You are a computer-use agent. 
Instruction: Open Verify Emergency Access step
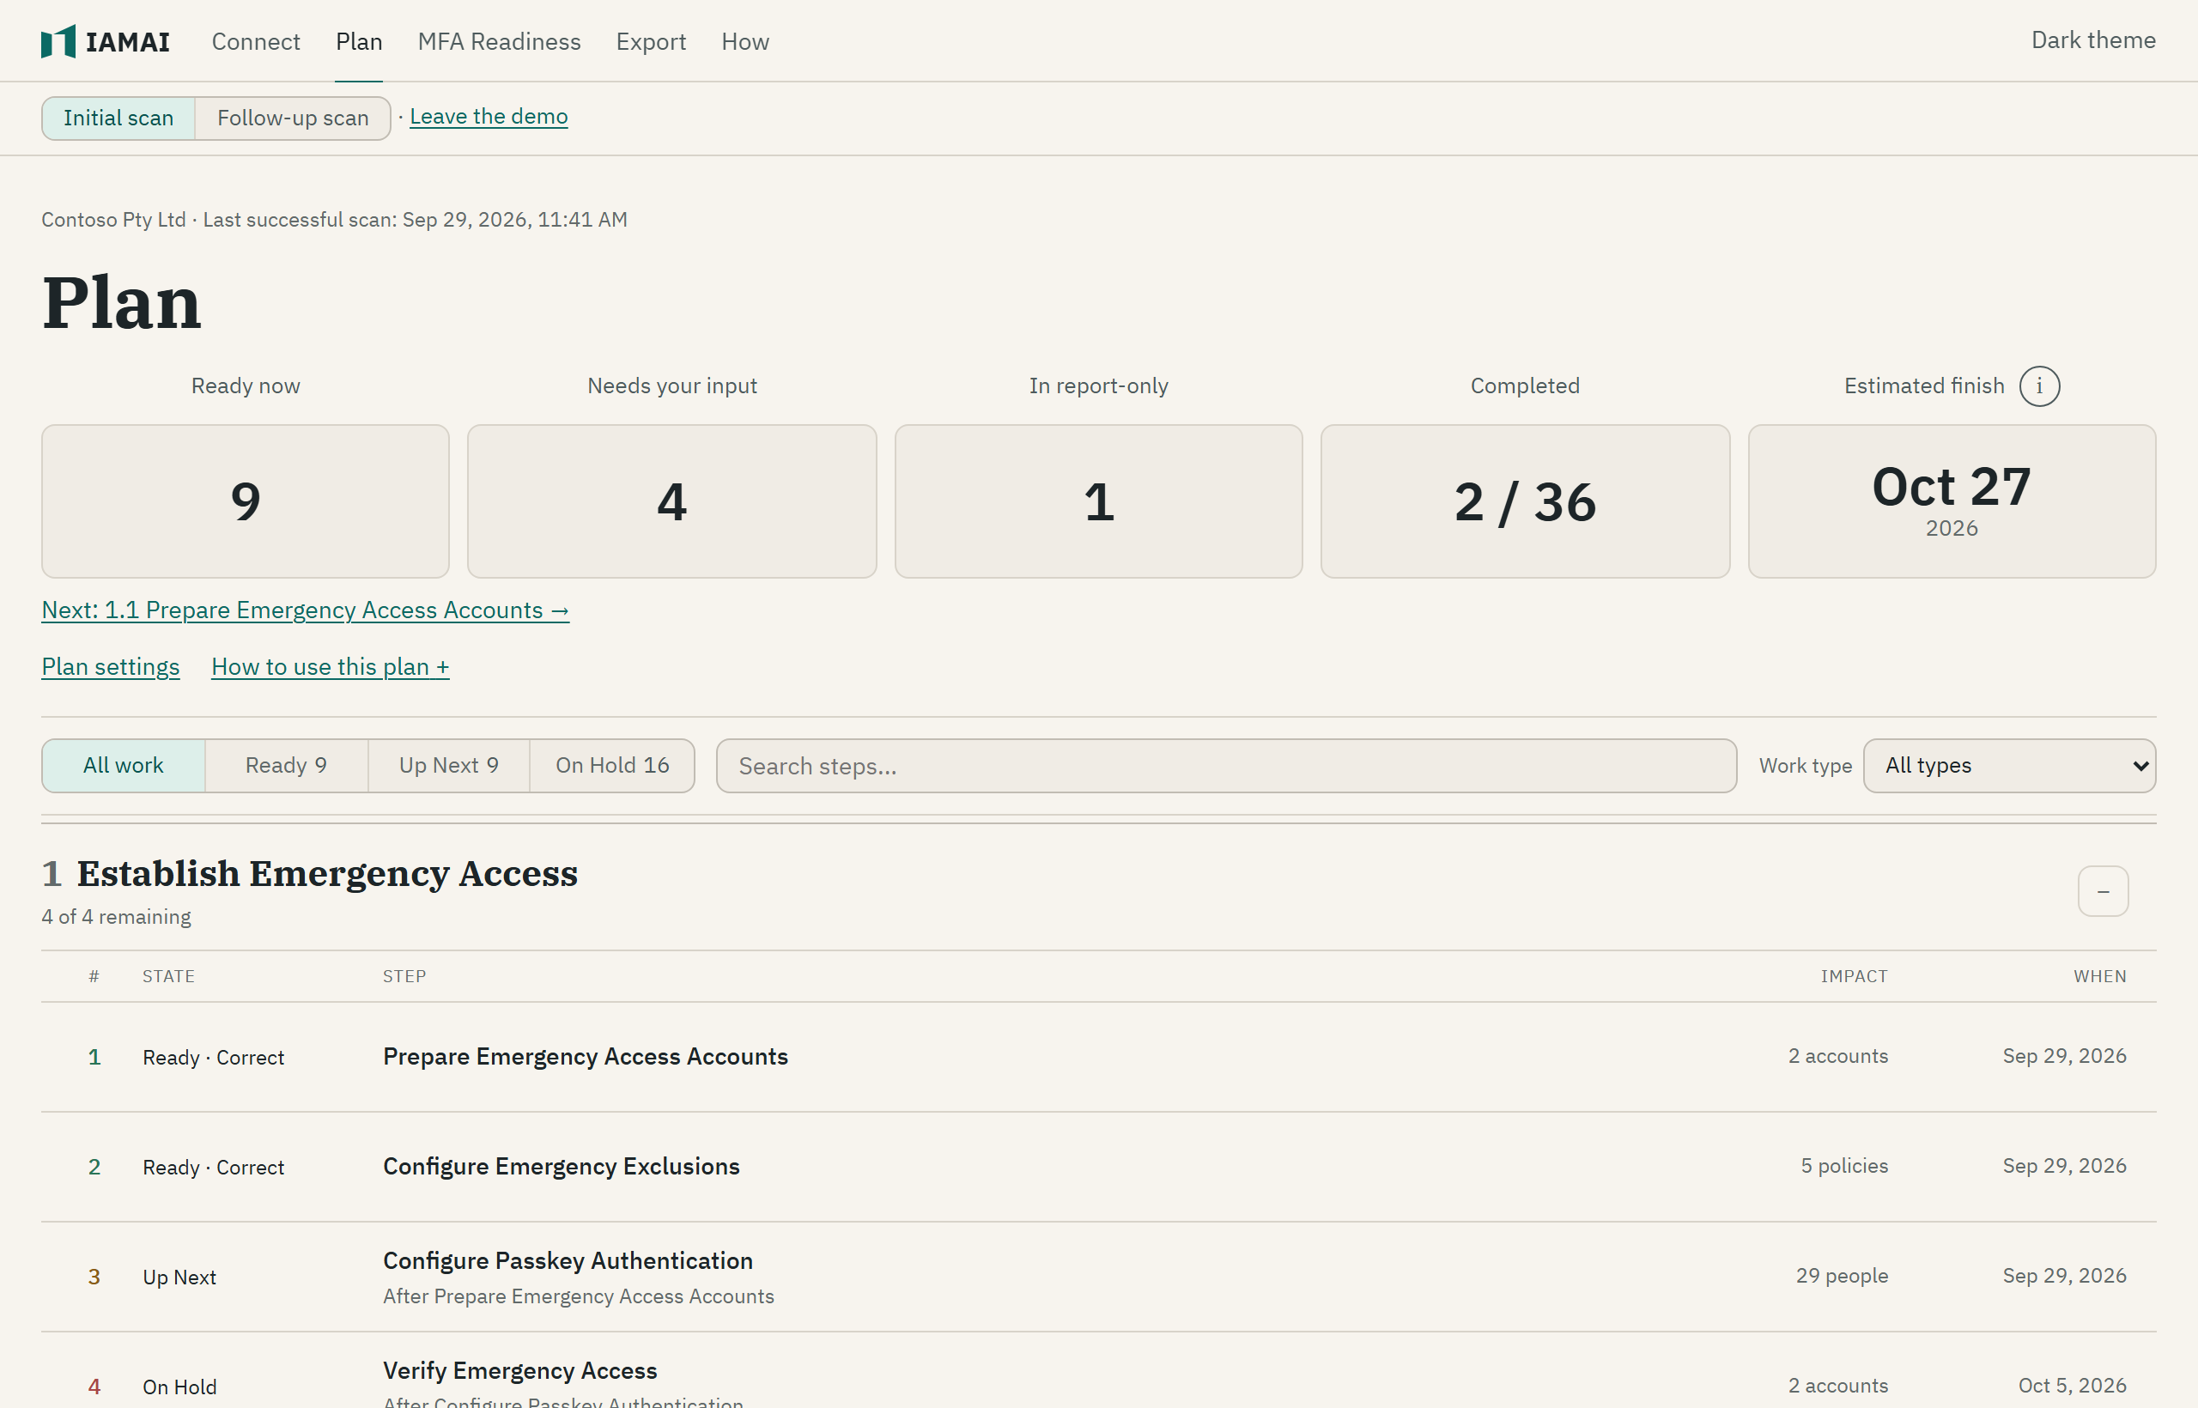click(x=520, y=1370)
